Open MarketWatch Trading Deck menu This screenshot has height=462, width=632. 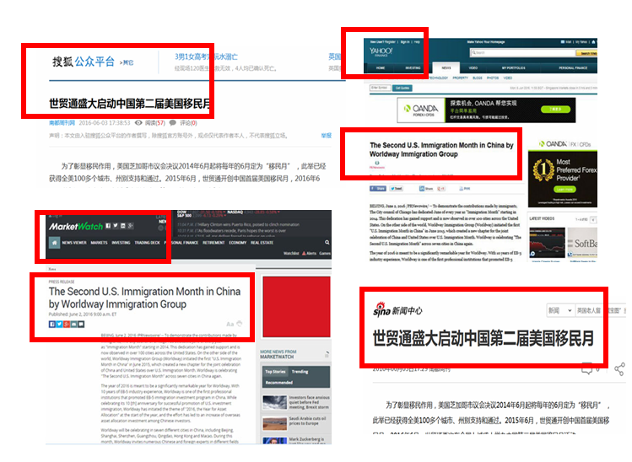pyautogui.click(x=147, y=243)
